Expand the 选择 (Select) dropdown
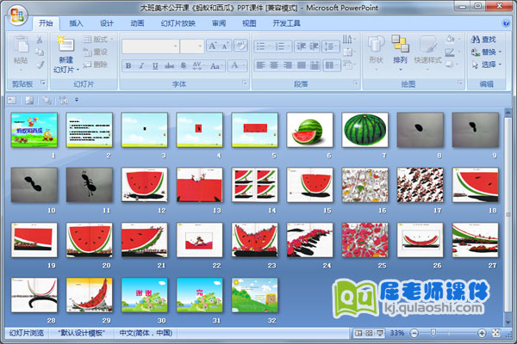 [500, 64]
